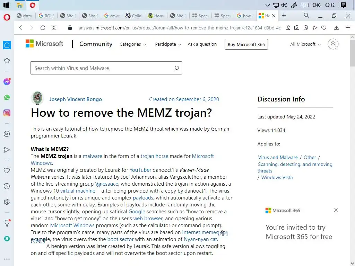Open the volume speaker tray icon

pos(284,5)
